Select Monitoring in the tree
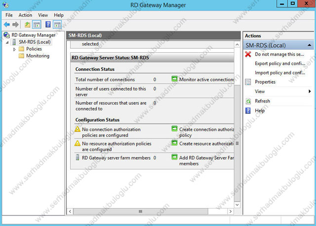Viewport: 316px width, 226px height. [38, 56]
